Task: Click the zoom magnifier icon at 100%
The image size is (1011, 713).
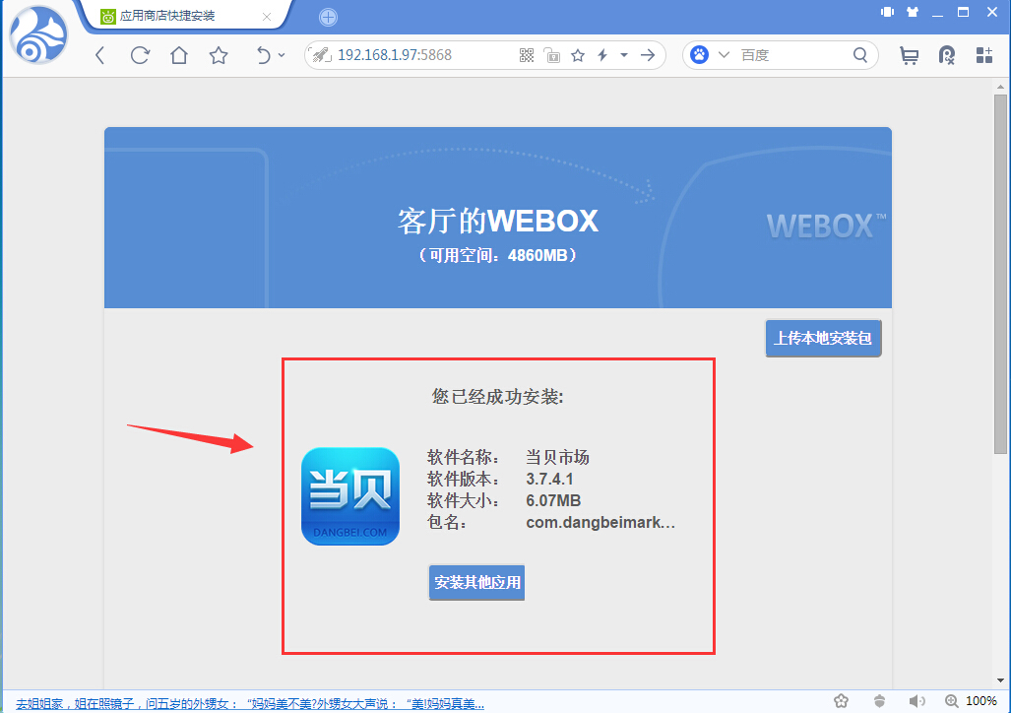Action: pyautogui.click(x=952, y=701)
